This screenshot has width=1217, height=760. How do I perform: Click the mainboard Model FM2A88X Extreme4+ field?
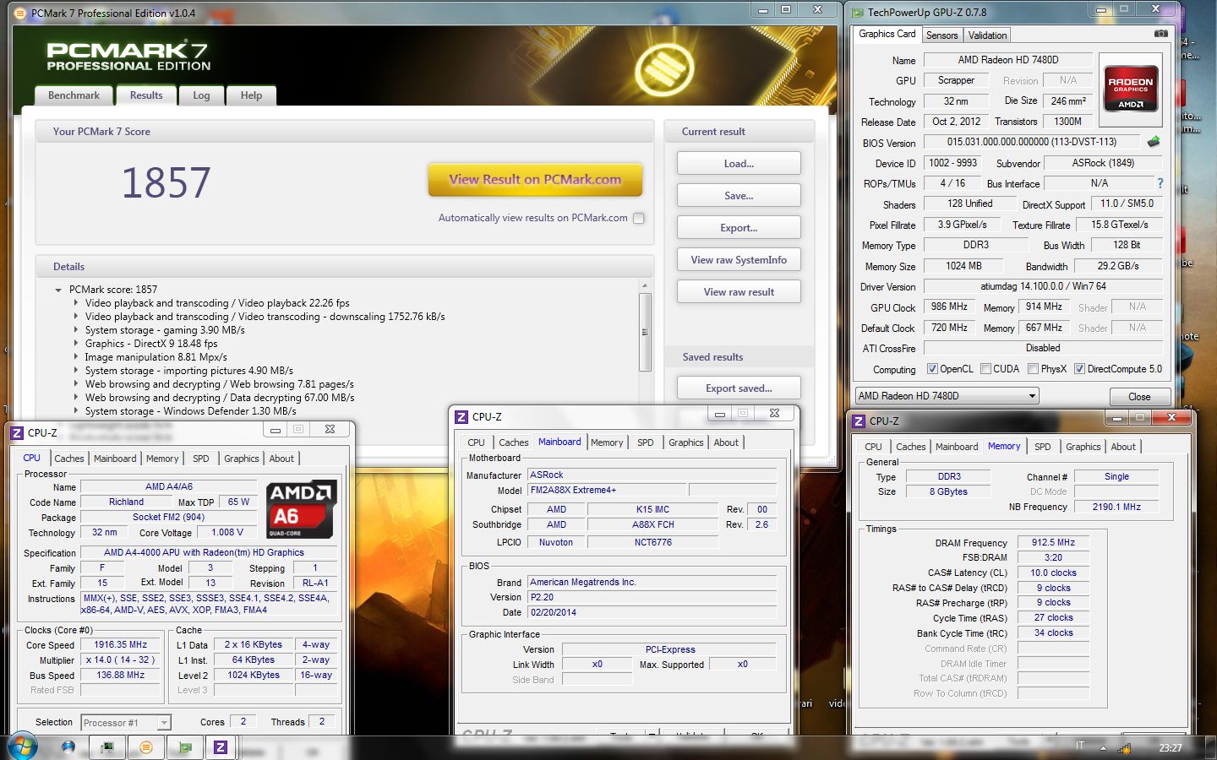pos(608,490)
